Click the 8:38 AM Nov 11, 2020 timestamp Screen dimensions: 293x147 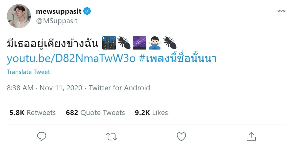coord(44,88)
